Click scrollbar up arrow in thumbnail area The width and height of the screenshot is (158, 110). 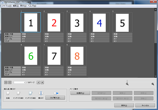156,10
